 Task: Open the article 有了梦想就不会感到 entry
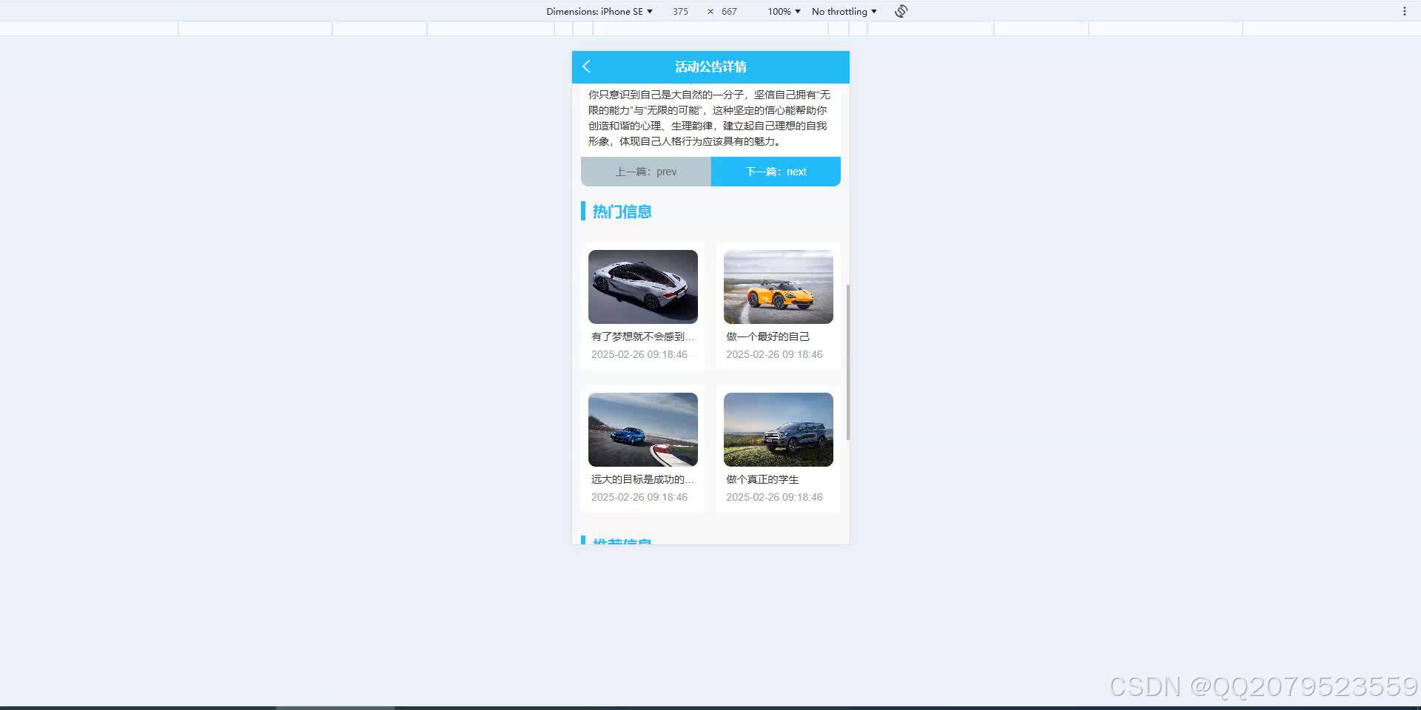tap(642, 337)
